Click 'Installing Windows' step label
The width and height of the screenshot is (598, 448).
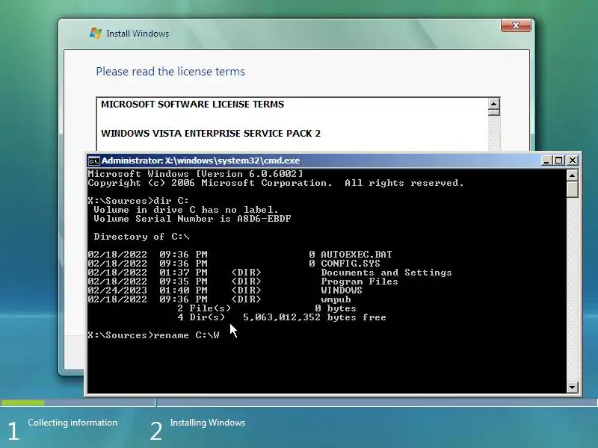[x=208, y=423]
